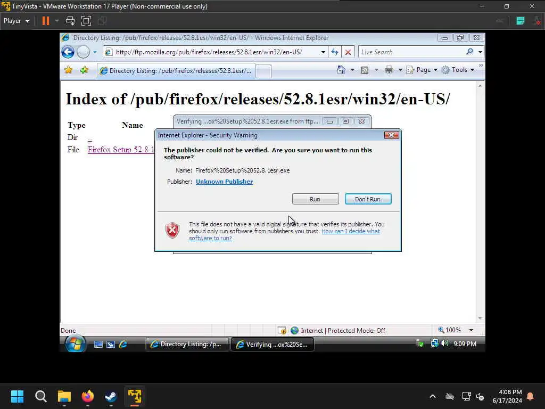Pause the virtual machine

[x=46, y=21]
